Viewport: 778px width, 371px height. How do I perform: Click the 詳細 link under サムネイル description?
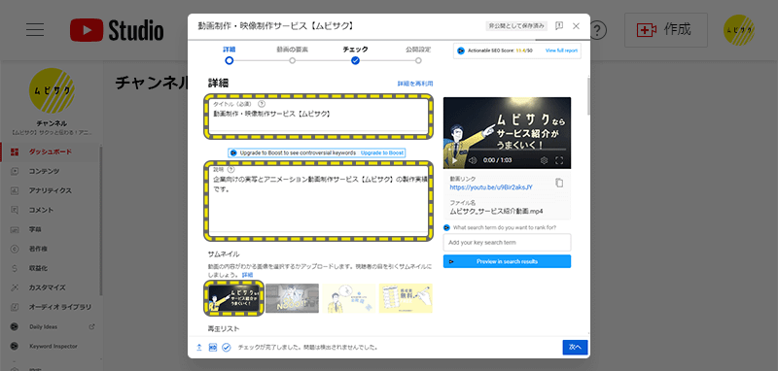[x=247, y=275]
